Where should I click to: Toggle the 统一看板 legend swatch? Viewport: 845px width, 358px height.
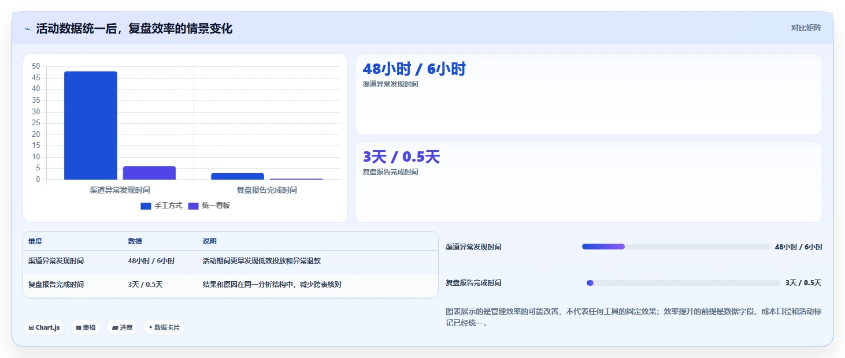pyautogui.click(x=194, y=206)
